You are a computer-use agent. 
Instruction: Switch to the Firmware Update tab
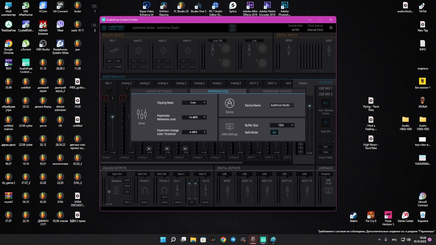tap(277, 91)
